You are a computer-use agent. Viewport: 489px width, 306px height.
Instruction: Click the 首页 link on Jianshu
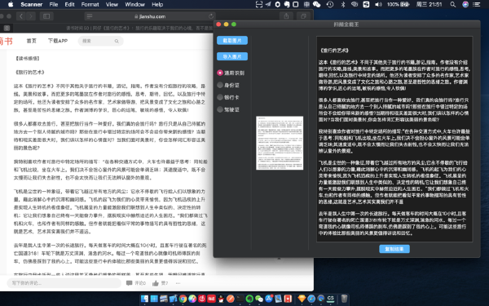coord(32,41)
